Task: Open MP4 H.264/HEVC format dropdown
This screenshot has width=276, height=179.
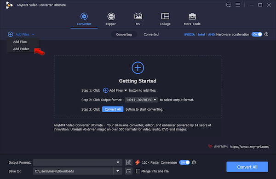Action: point(141,100)
